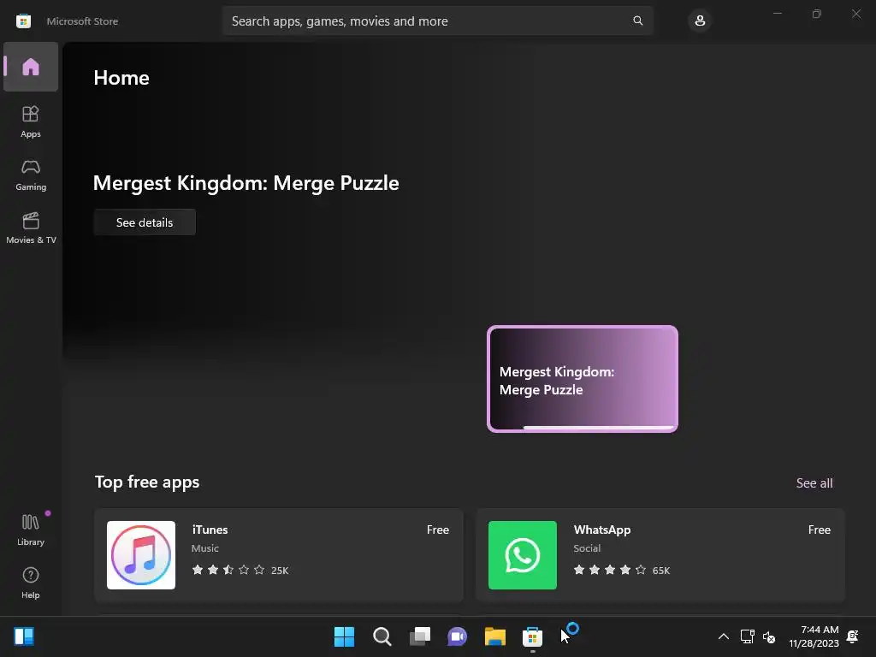Click the Free price on iTunes card
This screenshot has width=876, height=657.
437,530
